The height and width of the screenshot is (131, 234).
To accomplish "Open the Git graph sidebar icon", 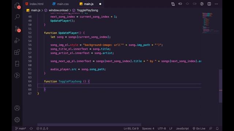I will coord(17,75).
